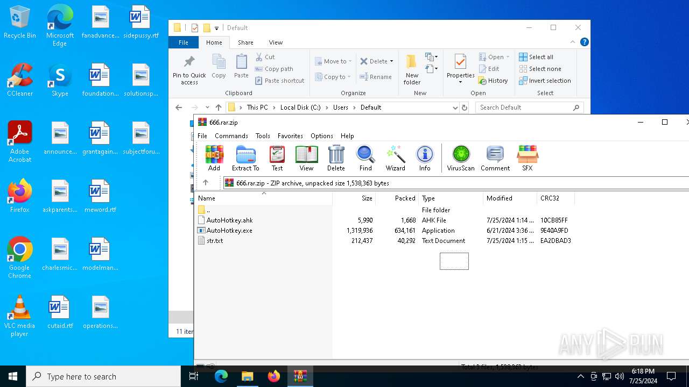Switch to the Share tab

click(x=245, y=42)
